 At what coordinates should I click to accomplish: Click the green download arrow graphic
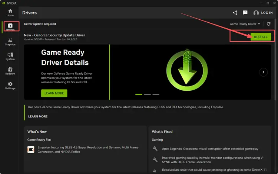(187, 70)
